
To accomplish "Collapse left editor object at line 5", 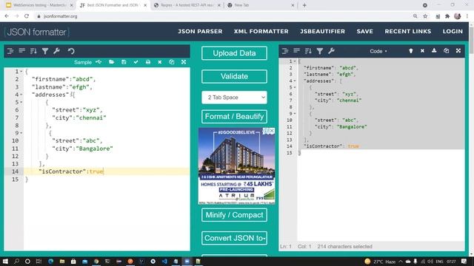I will [21, 102].
